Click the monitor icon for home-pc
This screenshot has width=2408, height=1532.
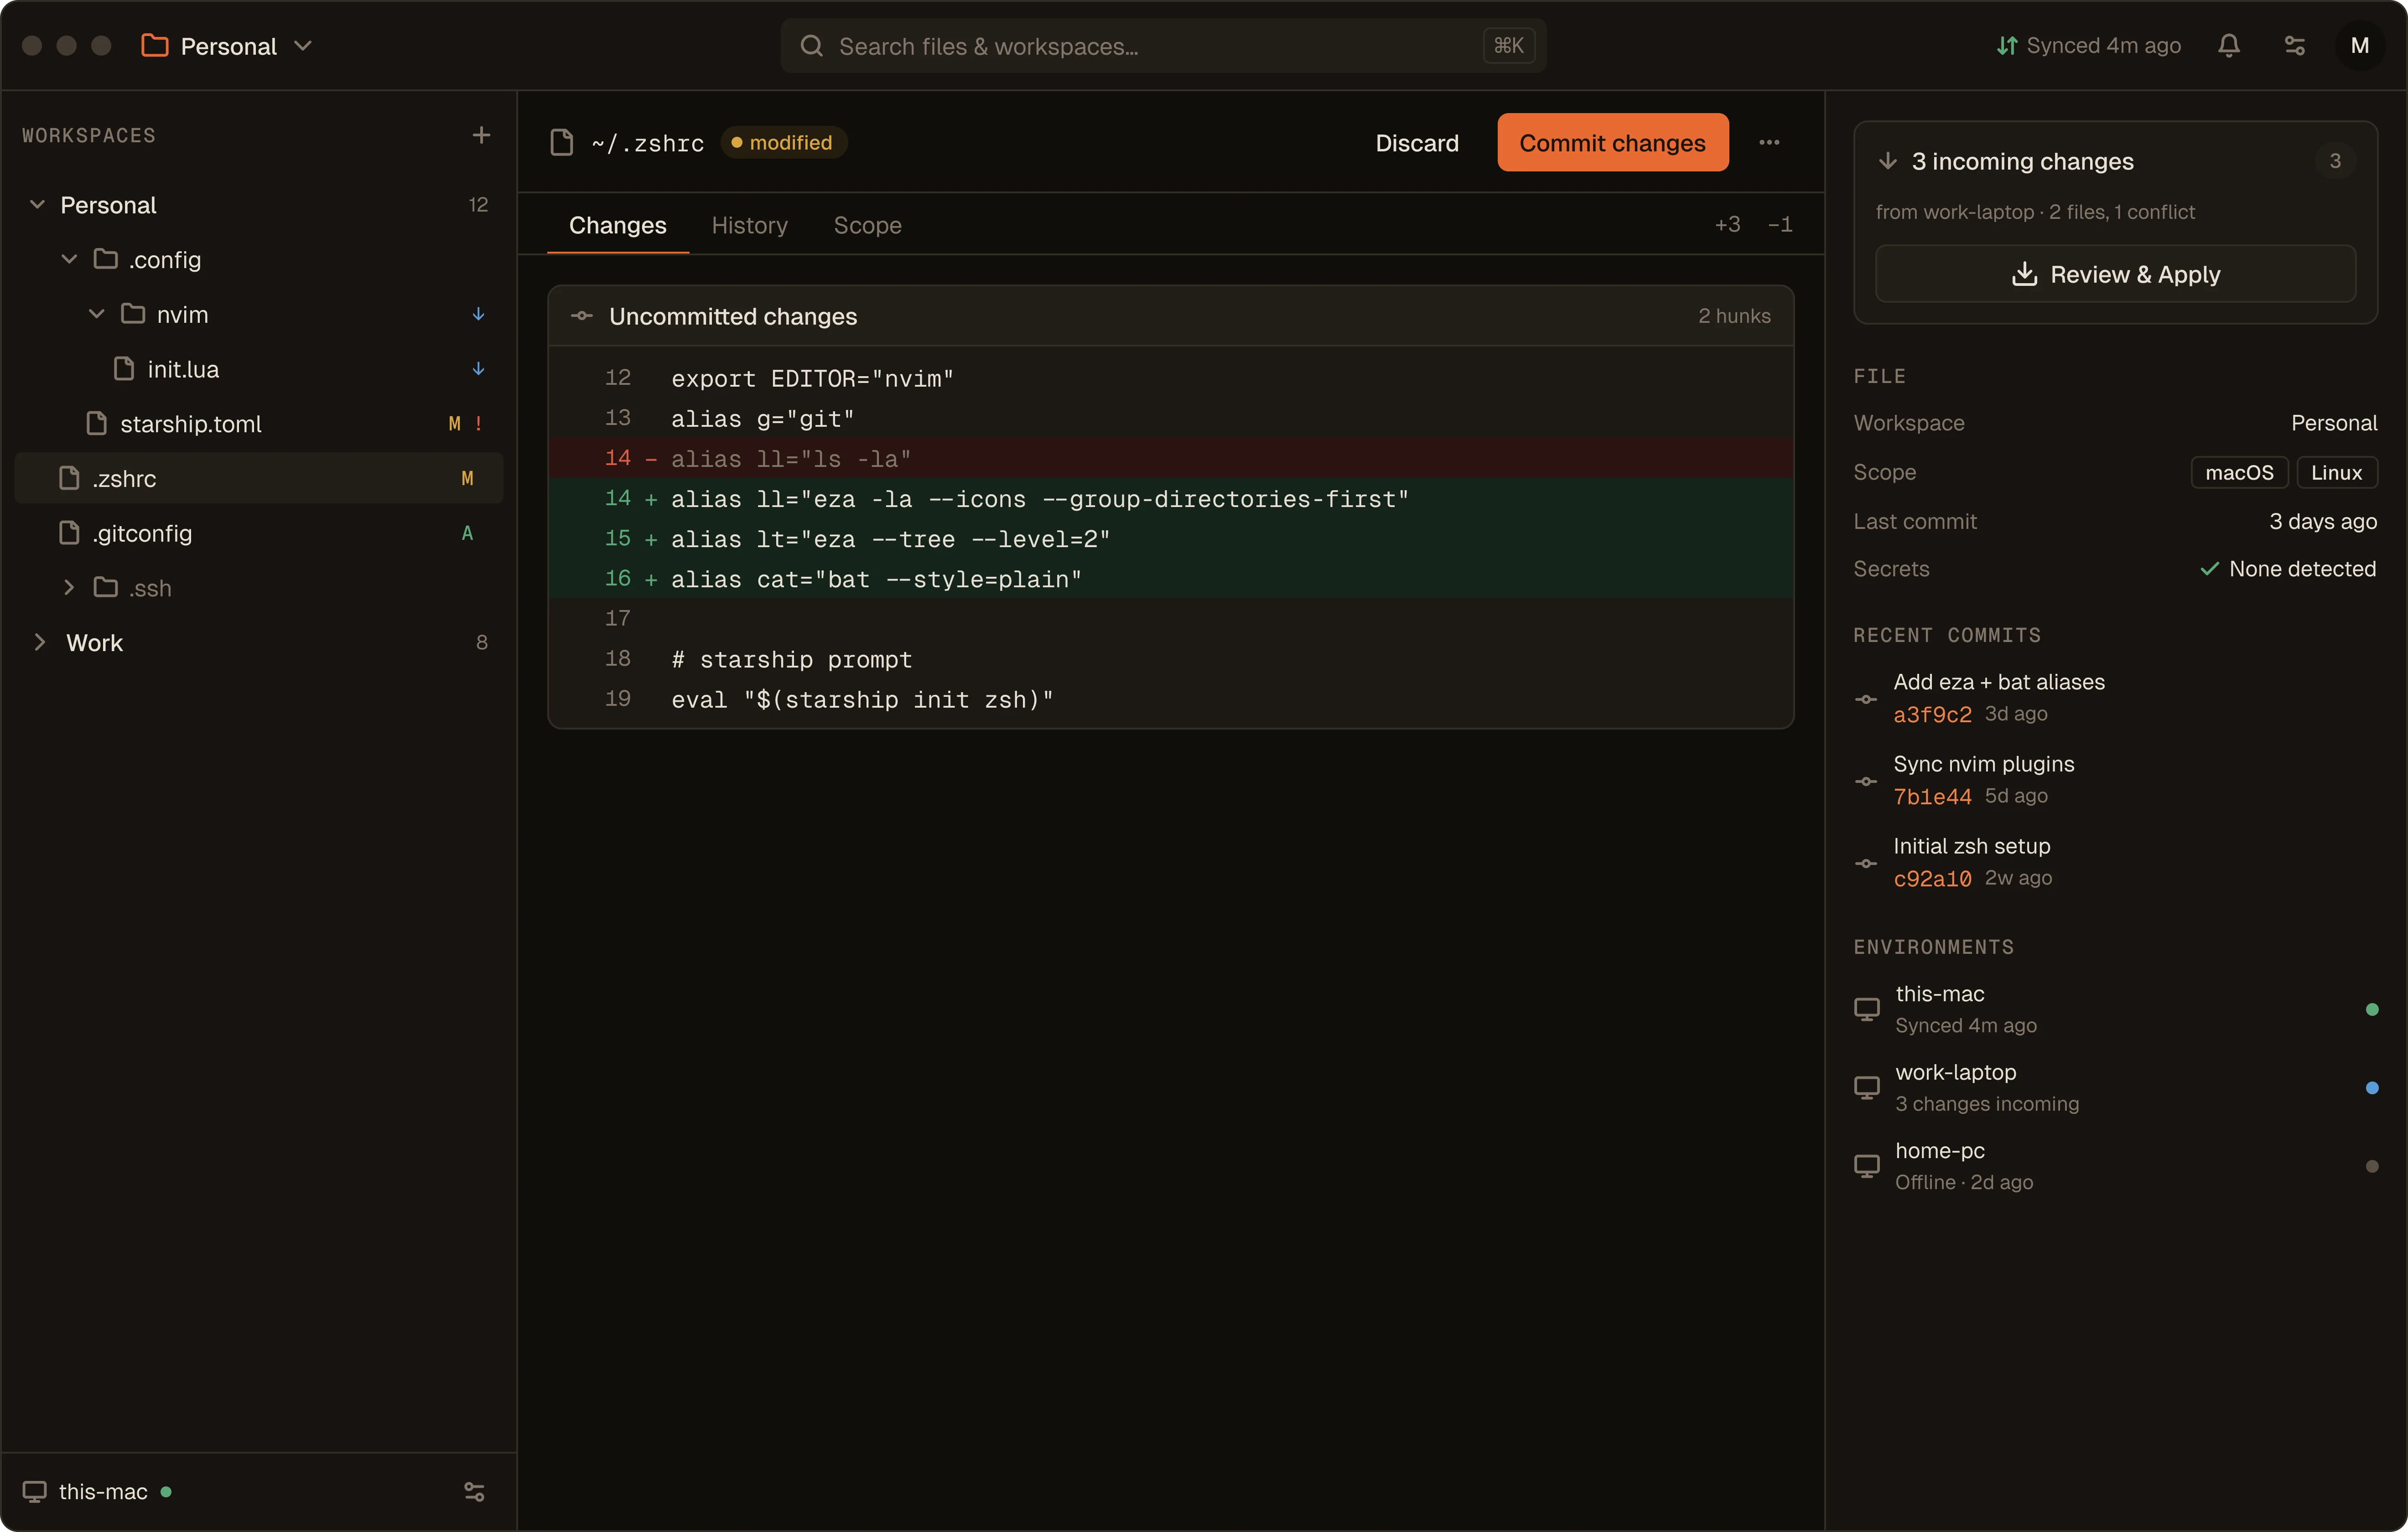(1866, 1166)
